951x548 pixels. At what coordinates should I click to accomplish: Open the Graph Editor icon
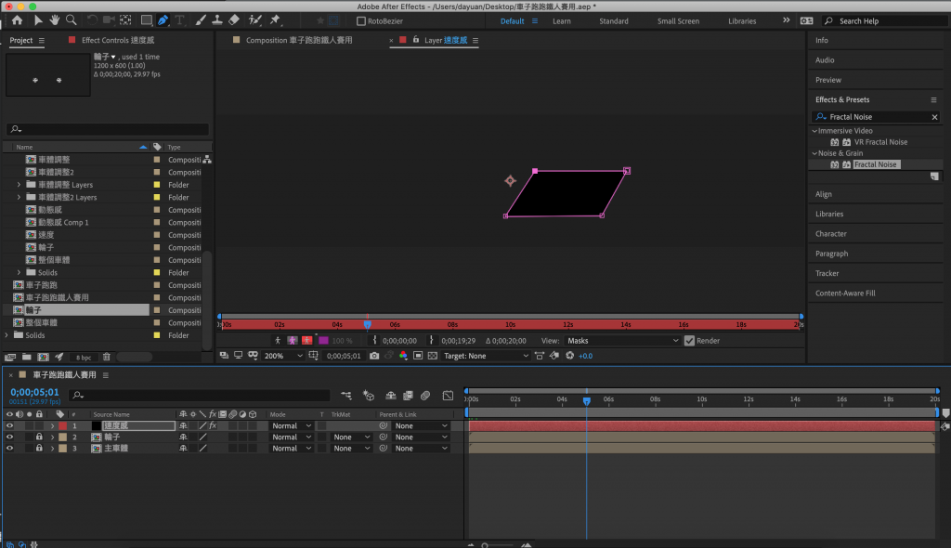tap(448, 396)
